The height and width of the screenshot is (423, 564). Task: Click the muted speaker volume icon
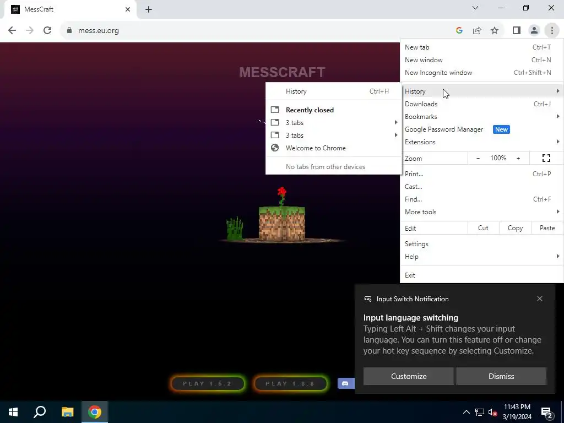pyautogui.click(x=492, y=413)
